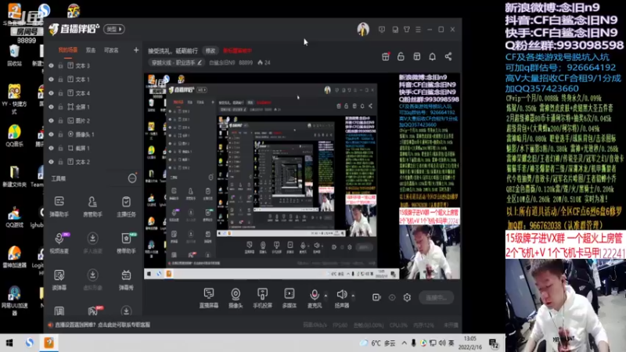Switch to 可改名 scene tab
This screenshot has width=626, height=352.
click(111, 50)
